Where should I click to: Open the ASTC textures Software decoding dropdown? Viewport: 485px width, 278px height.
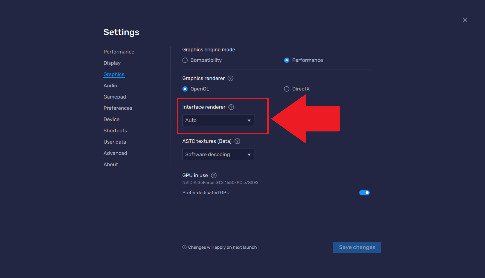pos(219,154)
